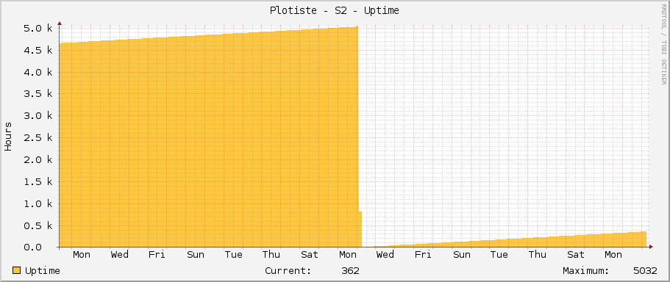Click the 5.0 k y-axis tick label
This screenshot has height=282, width=670.
point(38,29)
